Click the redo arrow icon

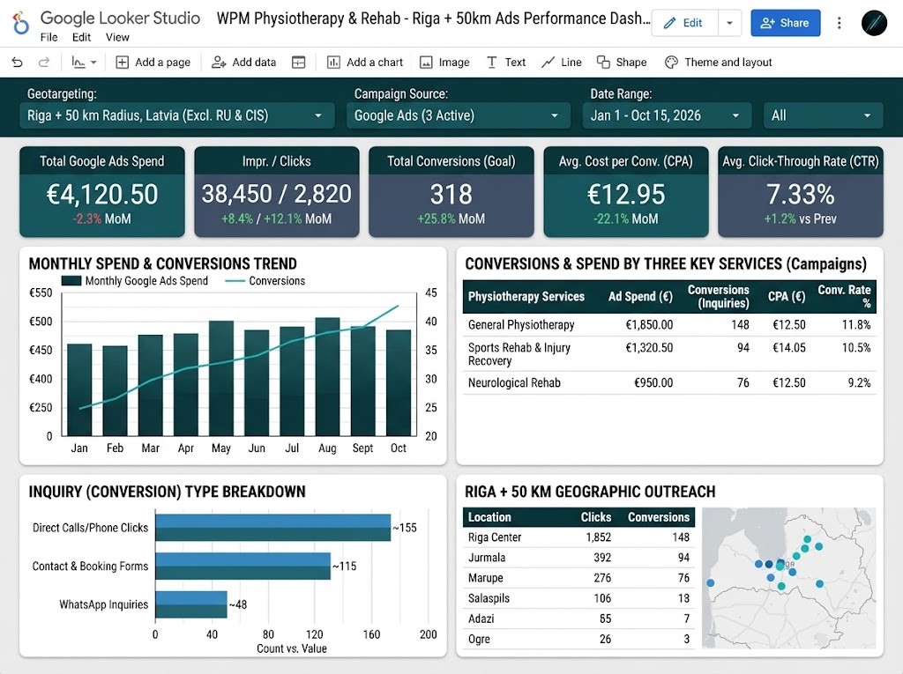pos(44,63)
